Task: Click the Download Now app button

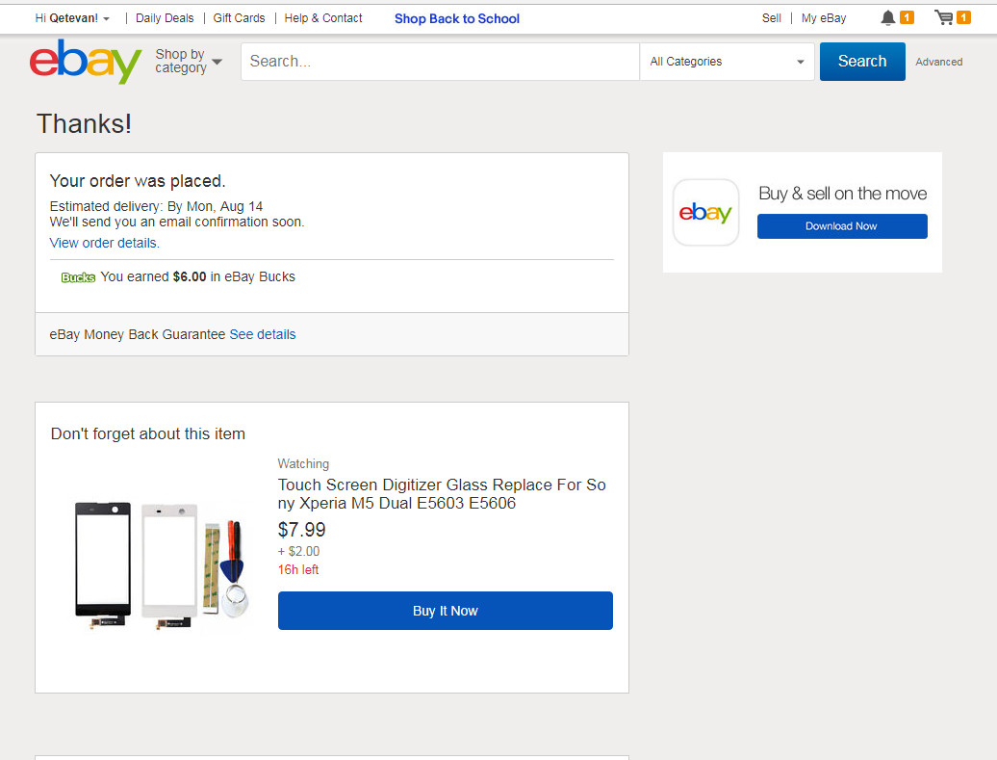Action: coord(842,226)
